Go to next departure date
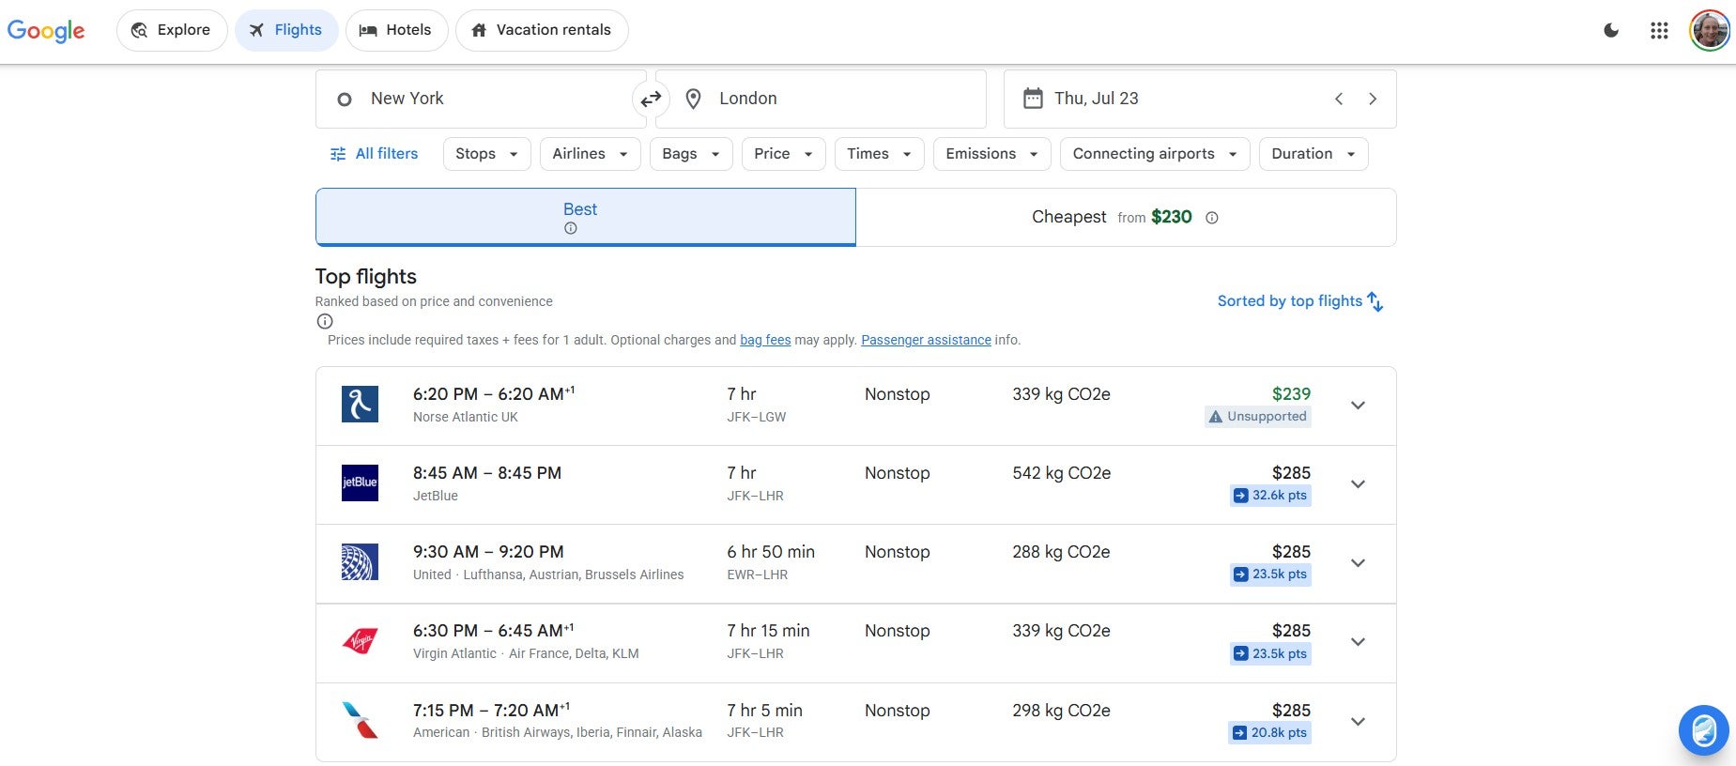 tap(1373, 99)
